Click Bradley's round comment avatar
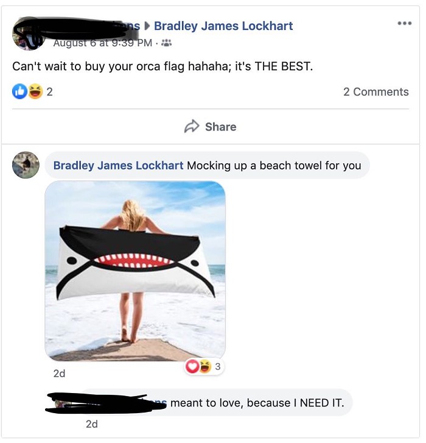 tap(26, 165)
